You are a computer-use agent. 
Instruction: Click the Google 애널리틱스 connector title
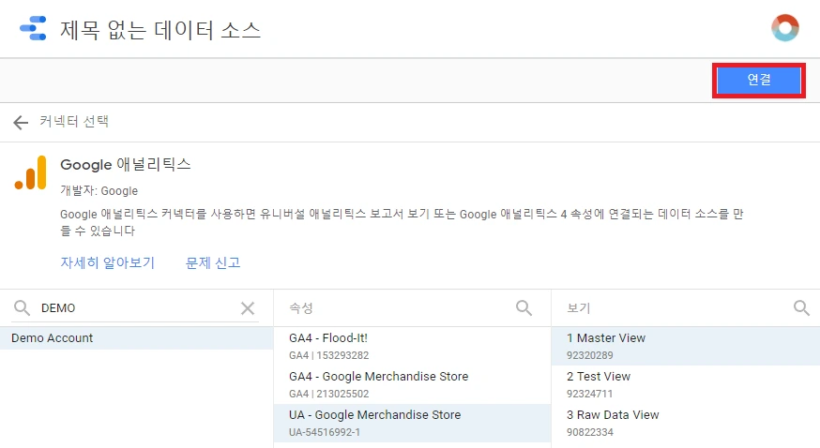coord(126,164)
